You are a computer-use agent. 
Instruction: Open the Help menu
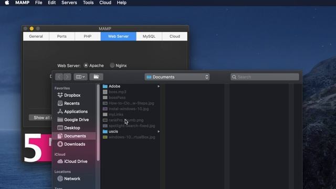[x=121, y=3]
